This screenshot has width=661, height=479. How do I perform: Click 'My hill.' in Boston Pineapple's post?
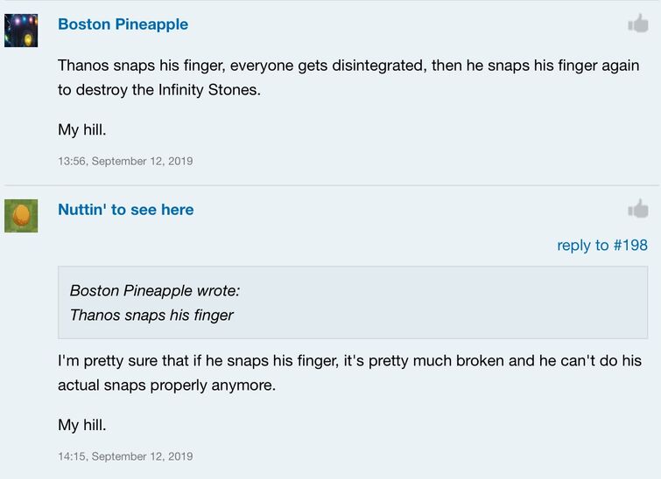82,129
